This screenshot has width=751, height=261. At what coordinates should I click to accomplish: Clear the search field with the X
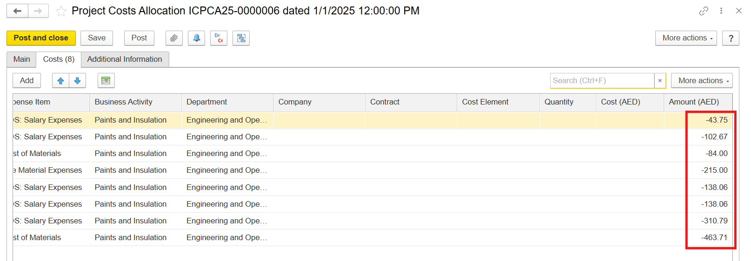coord(660,81)
